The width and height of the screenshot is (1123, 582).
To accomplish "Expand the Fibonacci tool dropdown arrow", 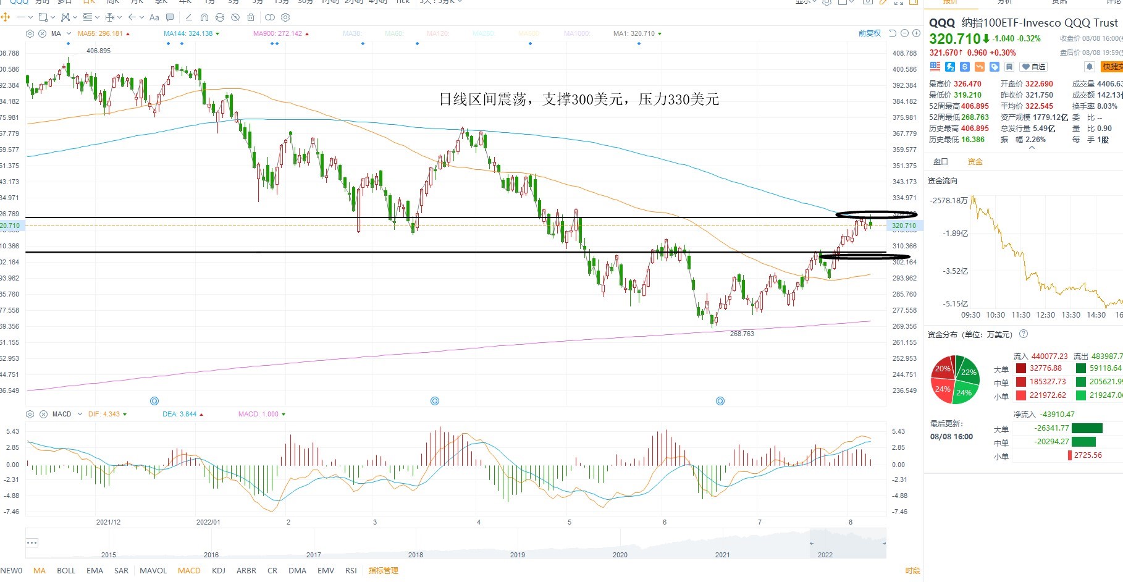I will pyautogui.click(x=97, y=17).
